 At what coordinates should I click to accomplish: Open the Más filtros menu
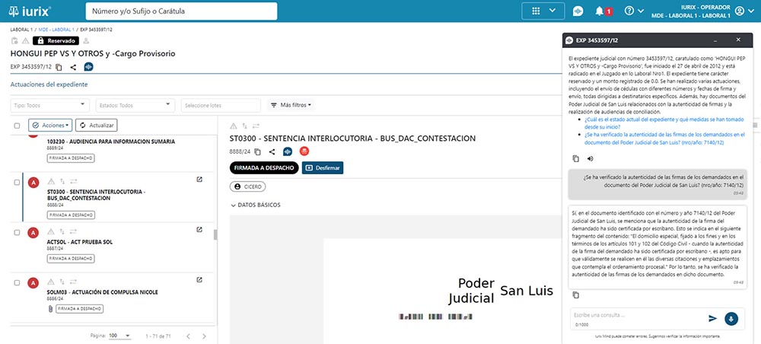(291, 105)
